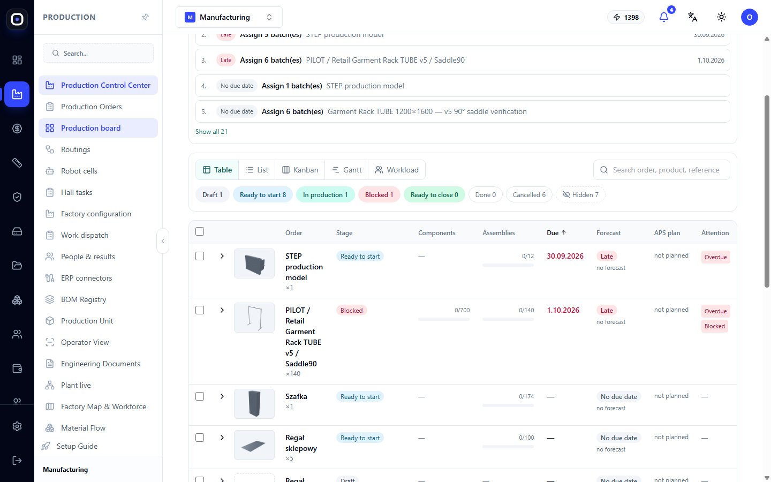The height and width of the screenshot is (482, 771).
Task: Switch to the Gantt view tab
Action: [347, 170]
